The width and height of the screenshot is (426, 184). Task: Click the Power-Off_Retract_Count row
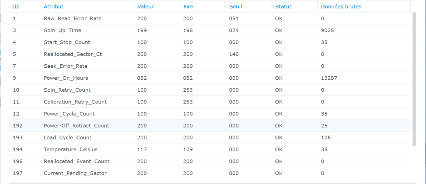tap(76, 126)
